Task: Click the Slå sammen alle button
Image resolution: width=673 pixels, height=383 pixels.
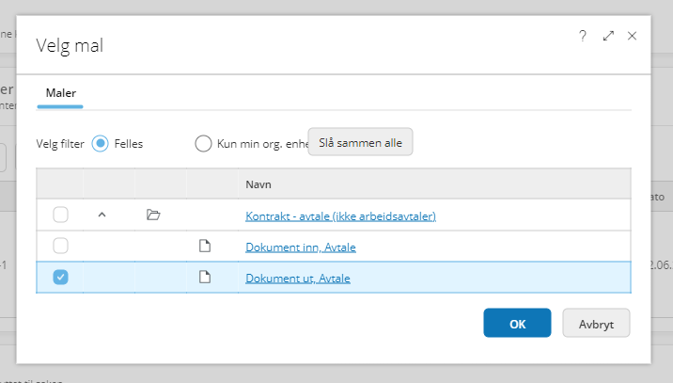Action: tap(360, 142)
